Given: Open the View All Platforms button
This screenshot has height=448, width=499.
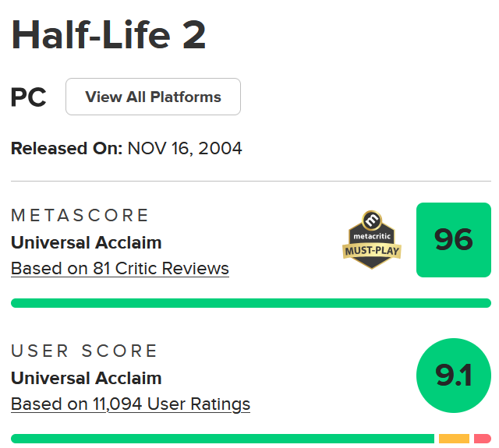Looking at the screenshot, I should point(153,97).
